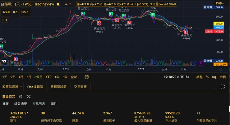The image size is (230, 125).
Task: Click the 最高價 681.0 label
Action: (x=213, y=7)
